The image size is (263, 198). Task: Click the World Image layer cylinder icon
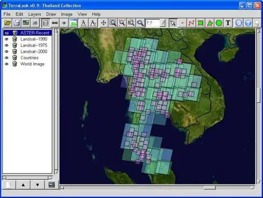point(15,64)
